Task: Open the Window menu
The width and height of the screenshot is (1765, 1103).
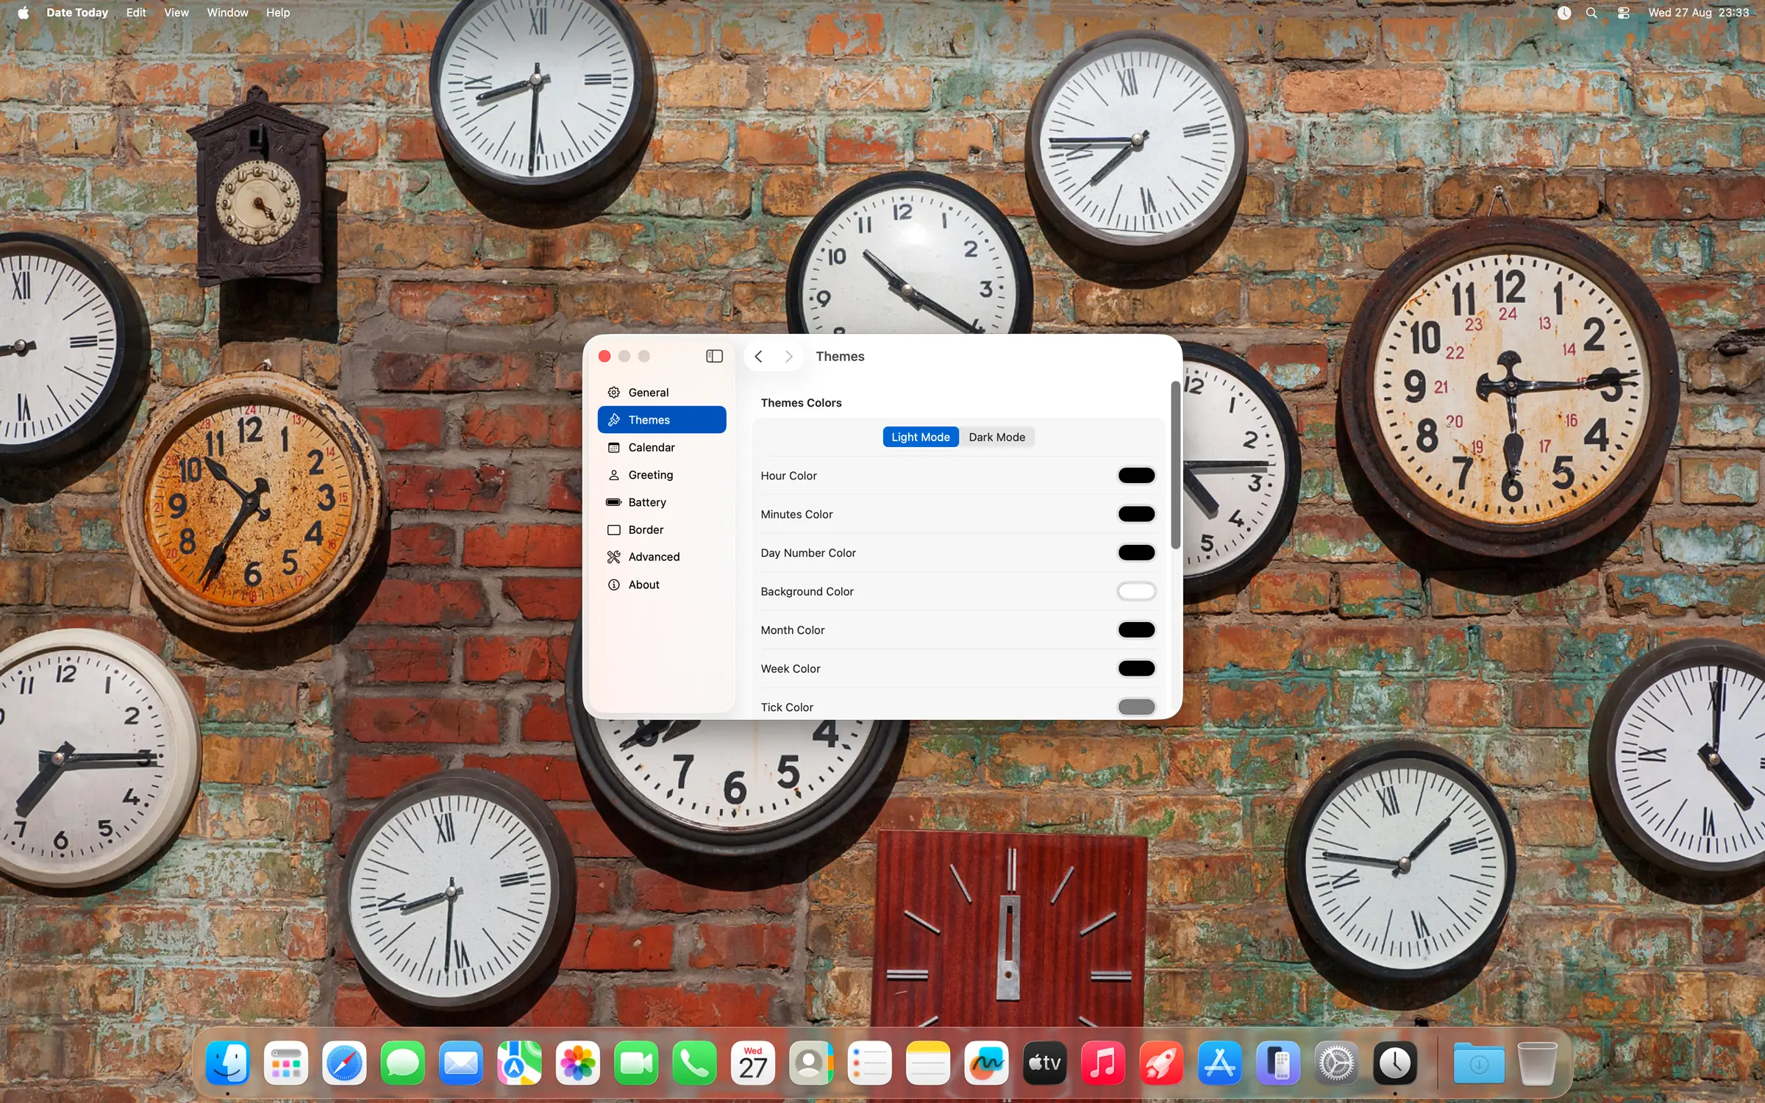Action: coord(227,13)
